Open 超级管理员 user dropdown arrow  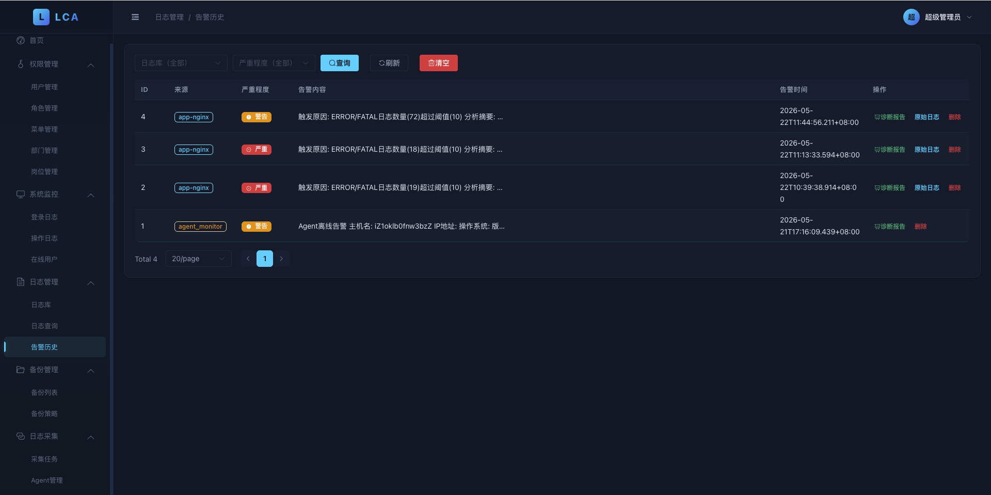tap(969, 17)
